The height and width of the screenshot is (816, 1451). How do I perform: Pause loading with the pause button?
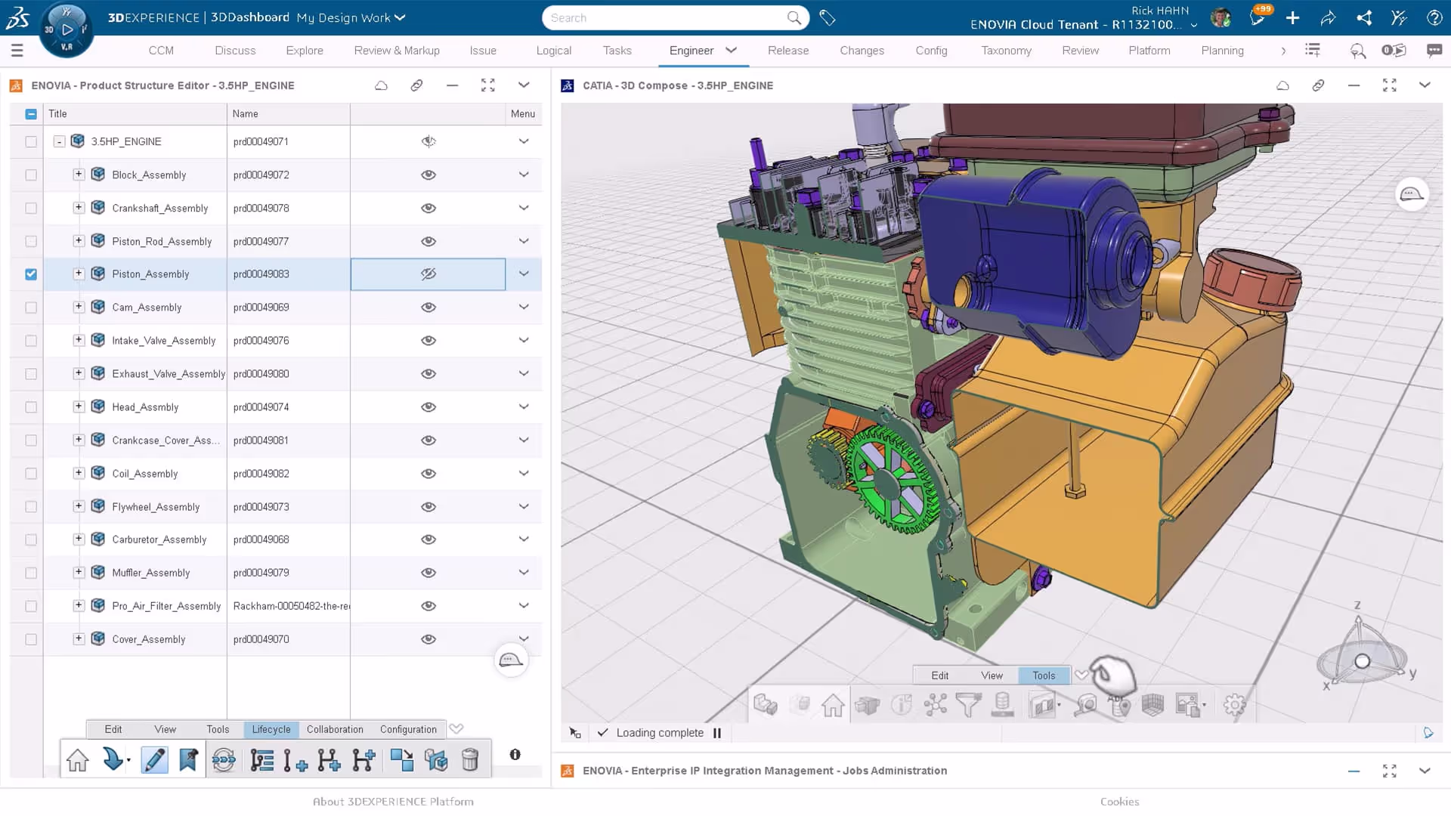[x=717, y=733]
